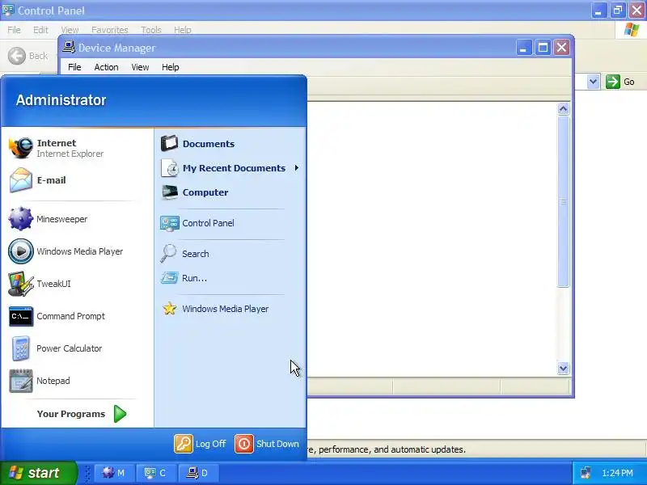
Task: Click the Administrator user name header
Action: pyautogui.click(x=61, y=100)
